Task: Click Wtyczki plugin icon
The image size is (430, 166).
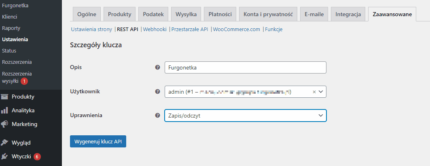Action: click(x=5, y=156)
